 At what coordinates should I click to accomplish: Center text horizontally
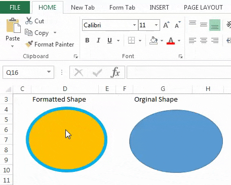[x=204, y=40]
